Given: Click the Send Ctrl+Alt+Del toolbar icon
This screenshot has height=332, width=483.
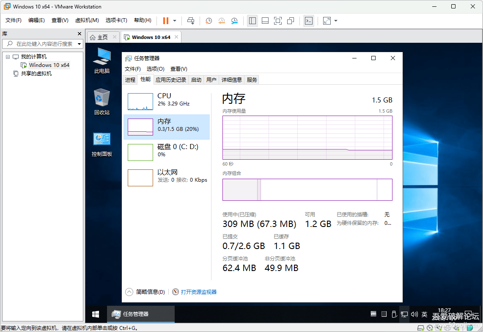Looking at the screenshot, I should pos(191,21).
